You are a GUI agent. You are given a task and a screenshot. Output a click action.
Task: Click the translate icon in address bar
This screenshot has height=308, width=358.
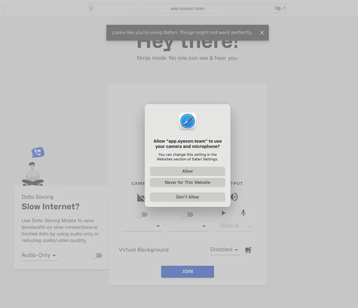pyautogui.click(x=277, y=8)
